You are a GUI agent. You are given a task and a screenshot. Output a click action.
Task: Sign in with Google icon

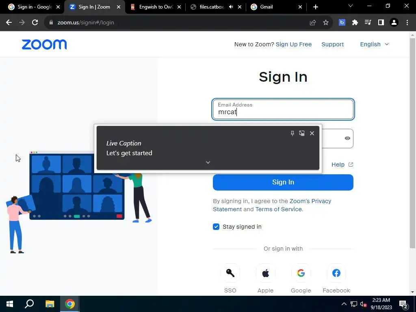click(x=301, y=273)
